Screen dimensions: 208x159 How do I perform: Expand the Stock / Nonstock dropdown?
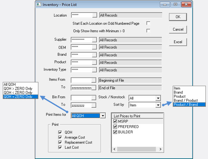click(158, 98)
